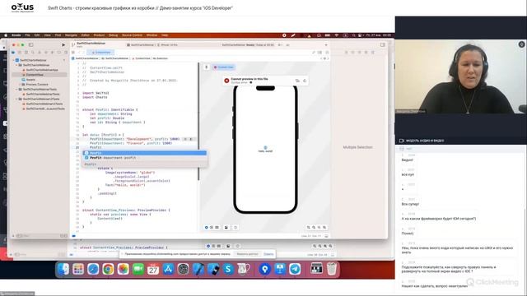Open the Breakpoint navigator tab
The height and width of the screenshot is (296, 527).
pyautogui.click(x=59, y=53)
